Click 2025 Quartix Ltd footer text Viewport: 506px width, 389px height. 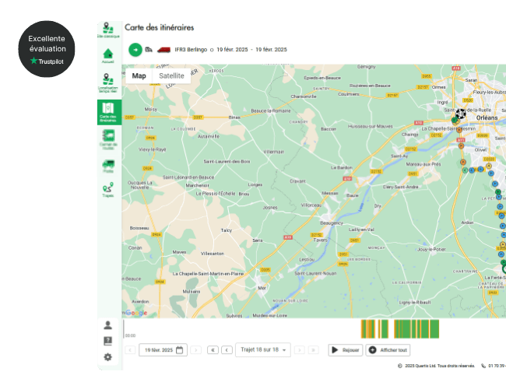tap(440, 366)
